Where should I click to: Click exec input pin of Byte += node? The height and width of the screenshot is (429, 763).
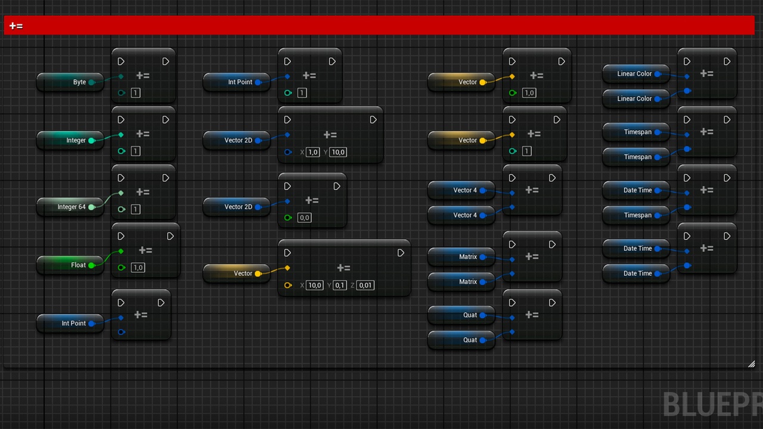click(x=121, y=61)
